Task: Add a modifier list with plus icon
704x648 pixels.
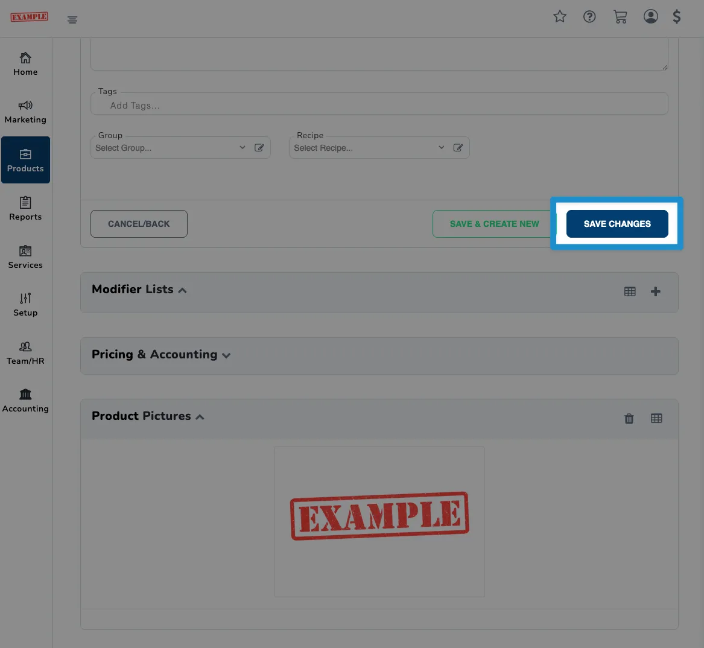Action: [x=656, y=291]
